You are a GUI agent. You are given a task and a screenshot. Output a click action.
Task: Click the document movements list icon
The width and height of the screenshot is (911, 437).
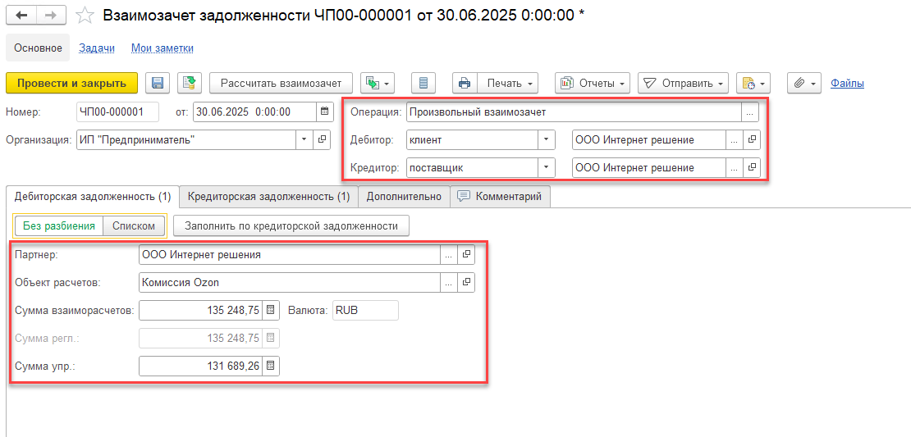[423, 83]
